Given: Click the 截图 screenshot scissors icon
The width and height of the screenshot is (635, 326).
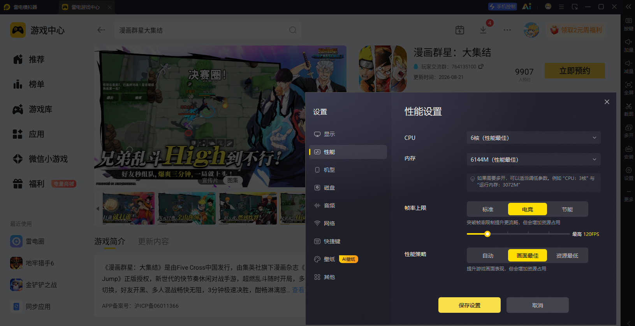Looking at the screenshot, I should pos(628,106).
